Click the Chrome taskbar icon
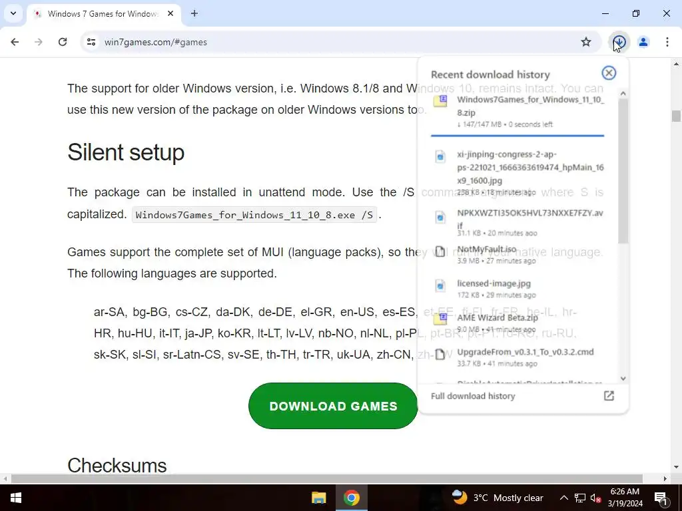The height and width of the screenshot is (511, 682). (x=352, y=498)
